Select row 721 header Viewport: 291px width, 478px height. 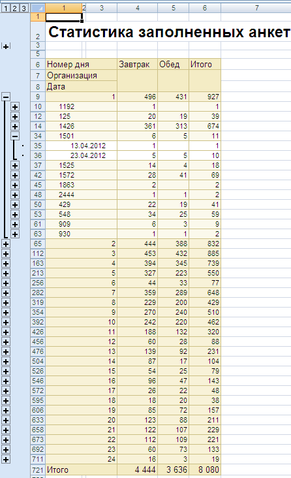38,470
